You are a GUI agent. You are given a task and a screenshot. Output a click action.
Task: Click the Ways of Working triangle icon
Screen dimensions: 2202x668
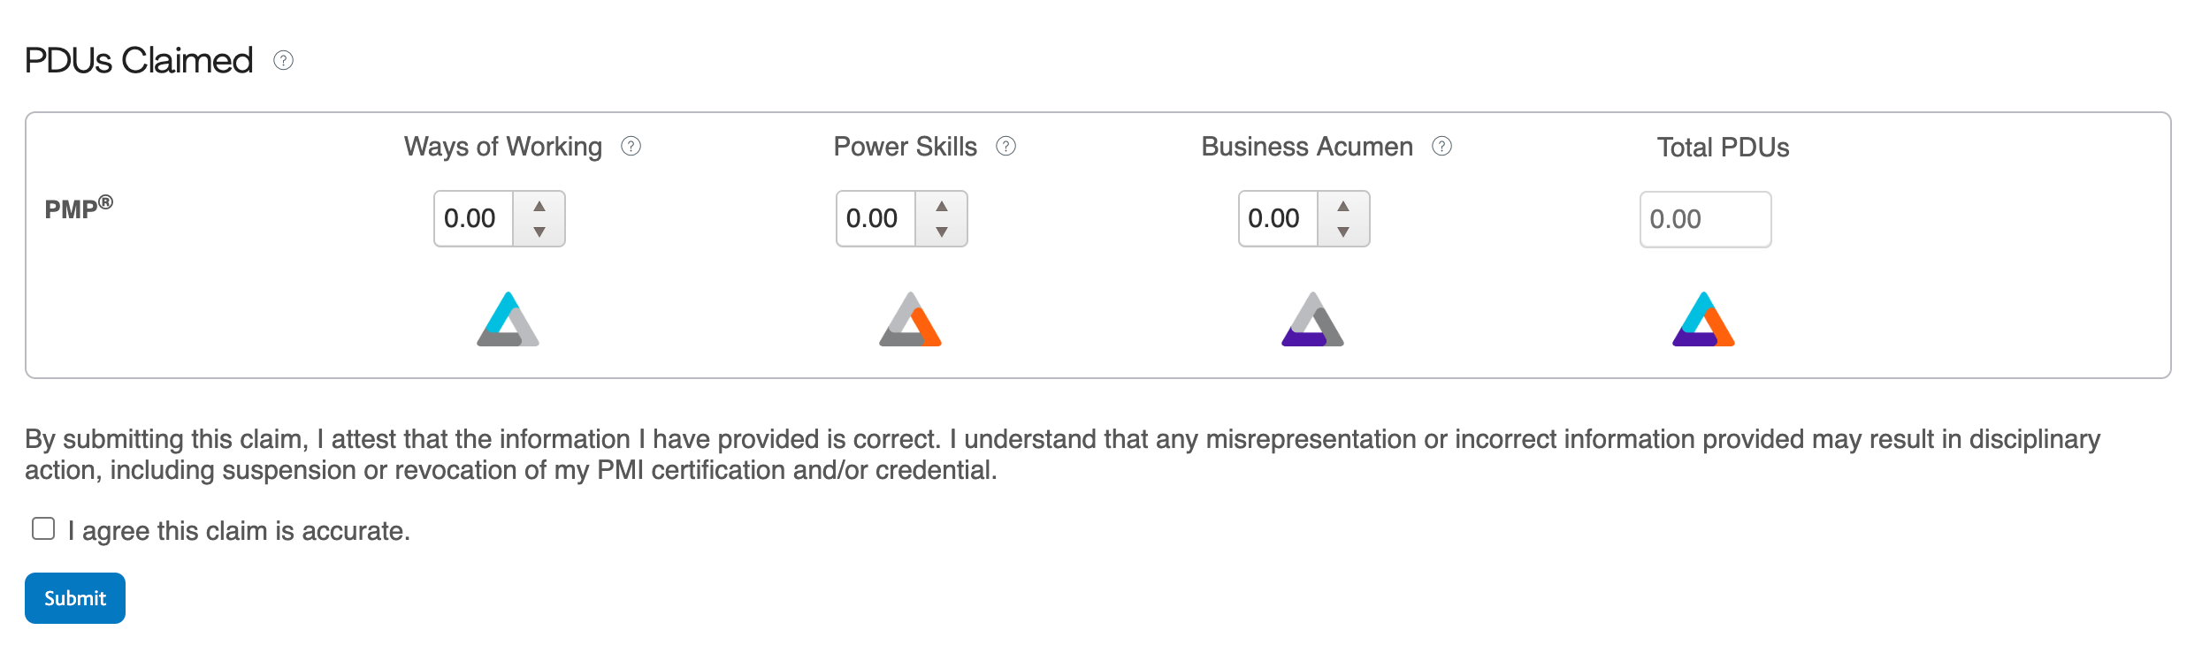pos(508,319)
